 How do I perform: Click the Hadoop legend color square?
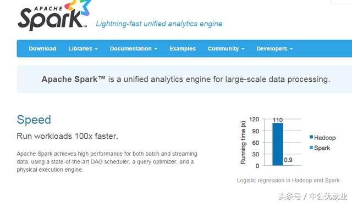311,137
